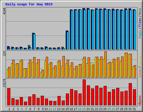Image resolution: width=143 pixels, height=112 pixels.
Task: Click the 'Hits' legend label
Action: 140,11
